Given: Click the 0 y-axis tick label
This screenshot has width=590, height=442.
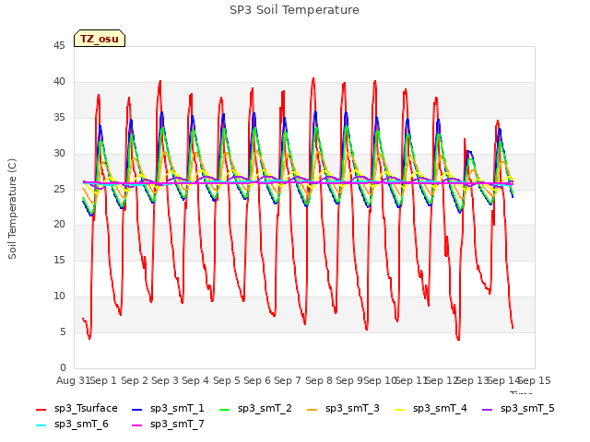Looking at the screenshot, I should pyautogui.click(x=63, y=367).
